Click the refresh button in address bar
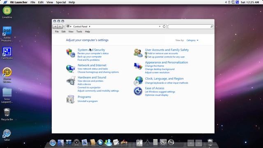The image size is (263, 148). click(164, 26)
